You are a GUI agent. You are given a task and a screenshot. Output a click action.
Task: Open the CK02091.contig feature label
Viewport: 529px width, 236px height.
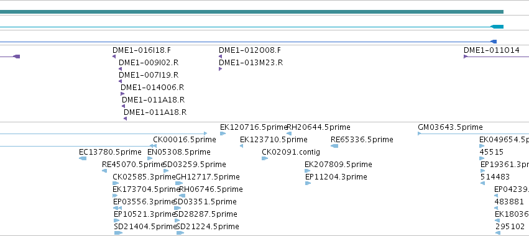point(291,152)
